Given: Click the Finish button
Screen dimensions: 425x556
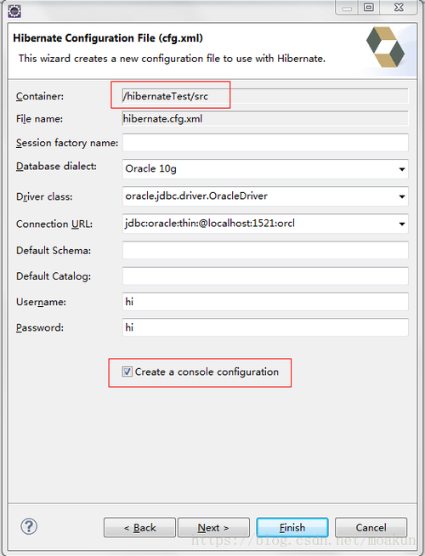Looking at the screenshot, I should [x=292, y=528].
